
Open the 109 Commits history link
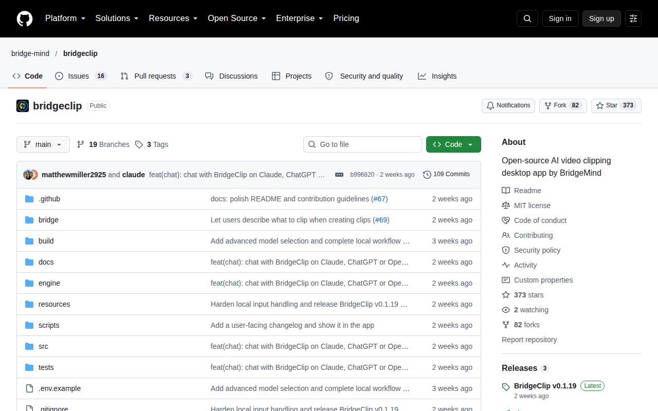[x=446, y=174]
